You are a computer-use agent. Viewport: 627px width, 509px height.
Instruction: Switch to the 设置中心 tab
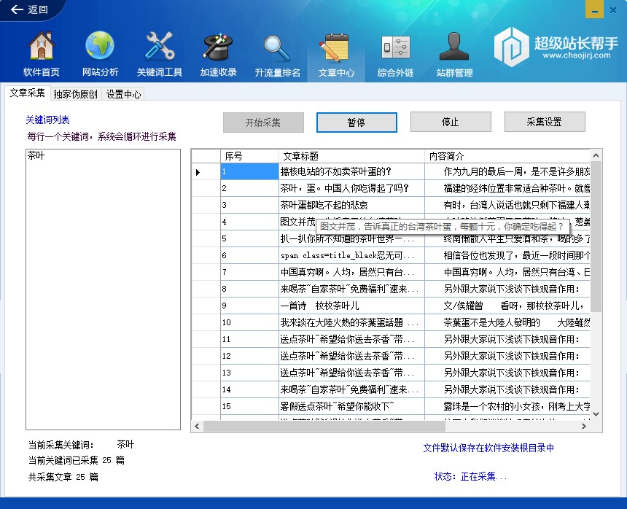point(123,94)
